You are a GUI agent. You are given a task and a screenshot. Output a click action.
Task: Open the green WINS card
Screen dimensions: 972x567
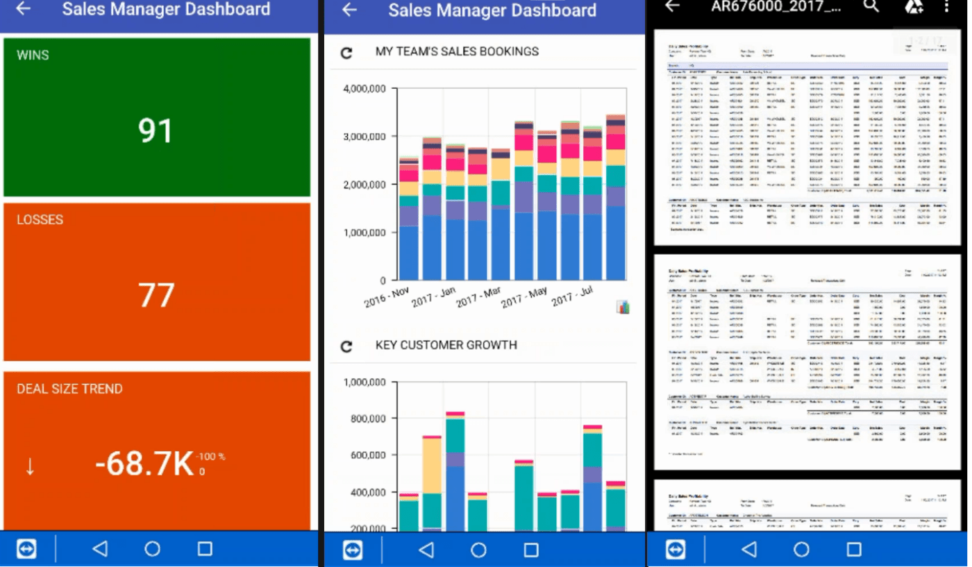pos(157,117)
